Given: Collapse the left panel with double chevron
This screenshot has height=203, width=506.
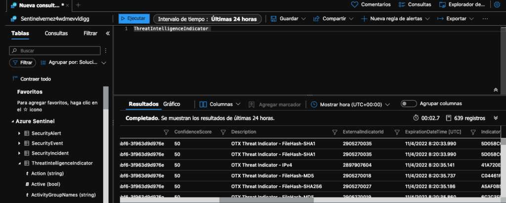Looking at the screenshot, I should tap(108, 34).
